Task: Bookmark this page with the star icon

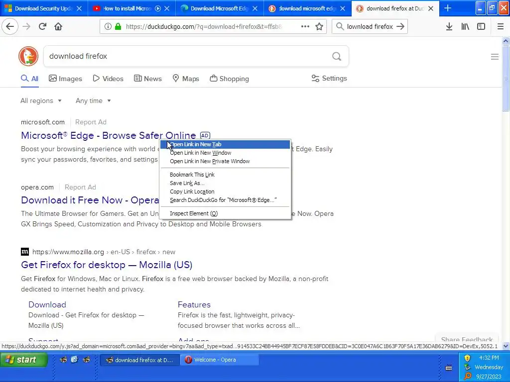Action: [x=319, y=27]
